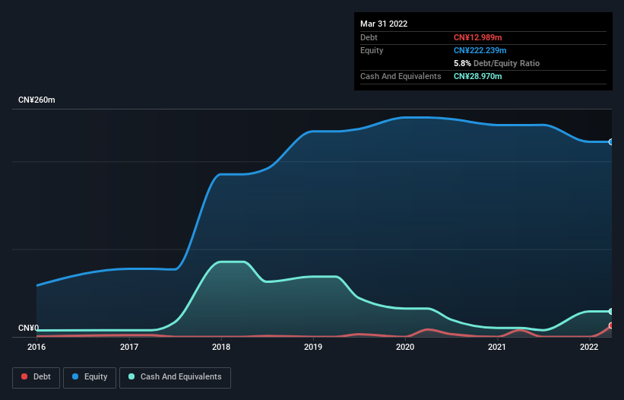Toggle the Equity legend button

pyautogui.click(x=90, y=377)
